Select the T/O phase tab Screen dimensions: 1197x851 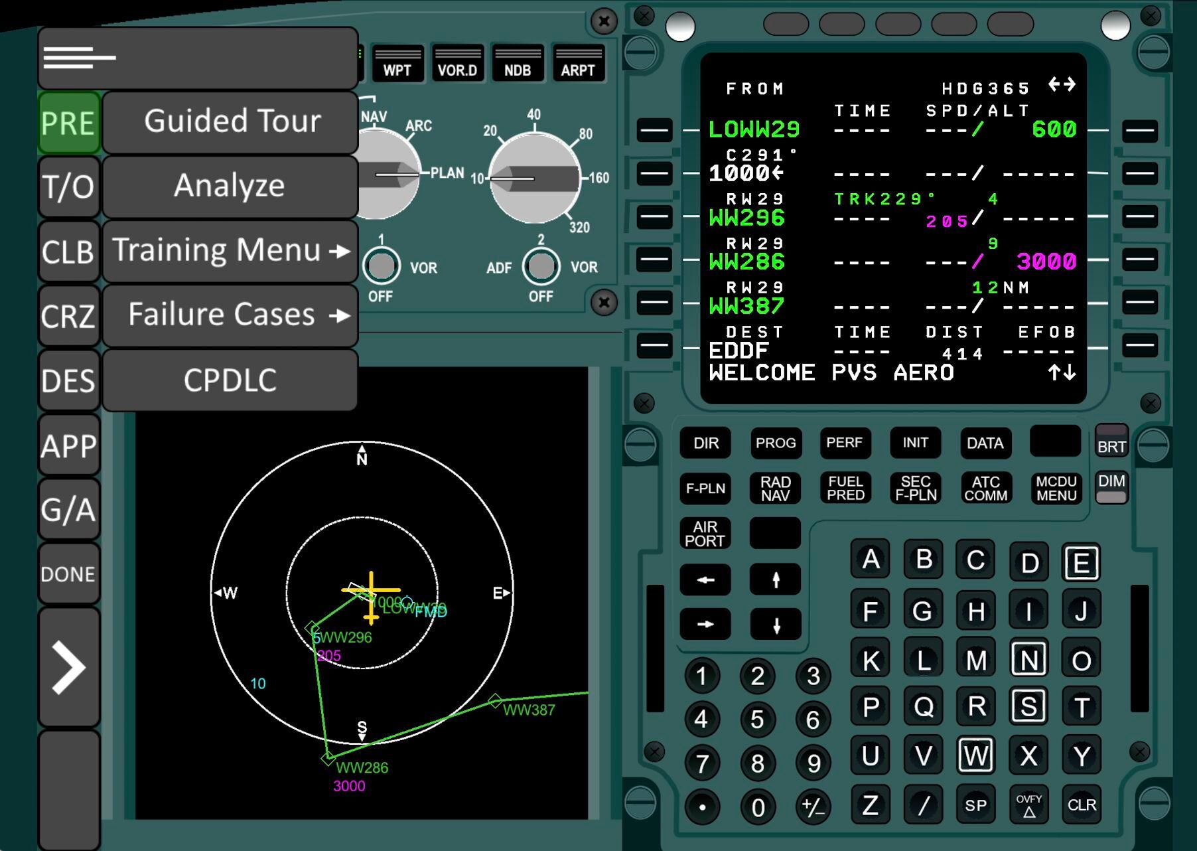click(69, 187)
